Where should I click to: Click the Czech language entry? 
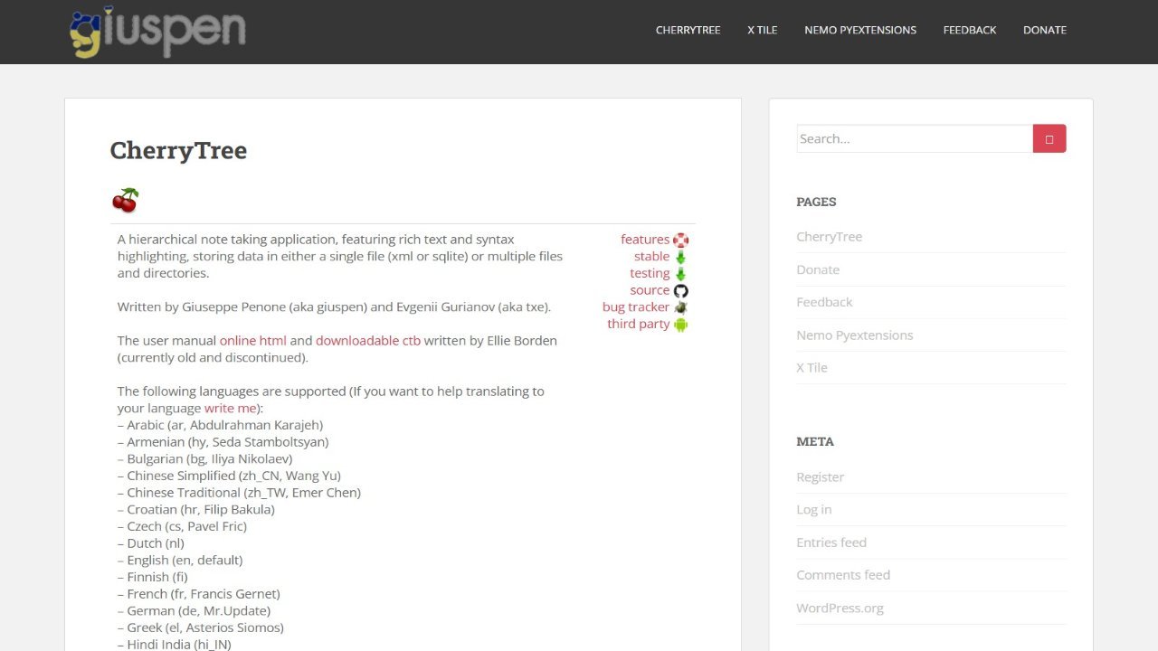[182, 526]
